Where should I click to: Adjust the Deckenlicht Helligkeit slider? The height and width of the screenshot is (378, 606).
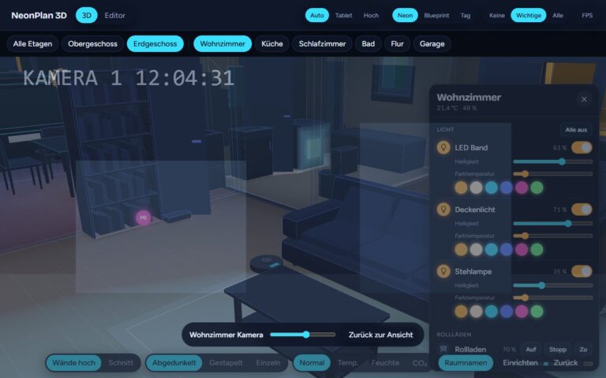tap(552, 224)
